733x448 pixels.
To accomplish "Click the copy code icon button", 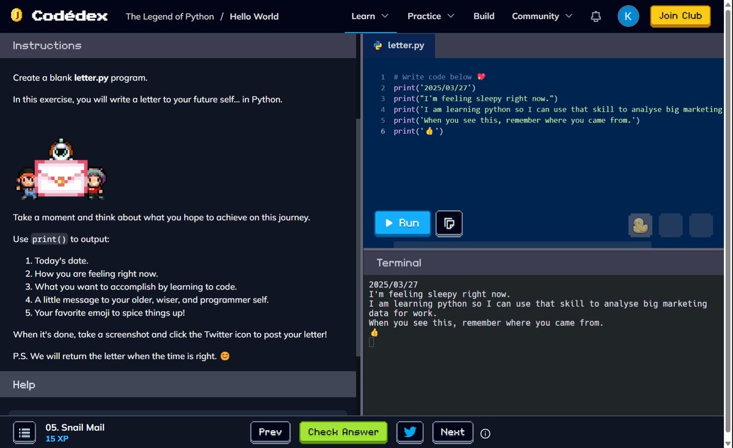I will click(449, 223).
